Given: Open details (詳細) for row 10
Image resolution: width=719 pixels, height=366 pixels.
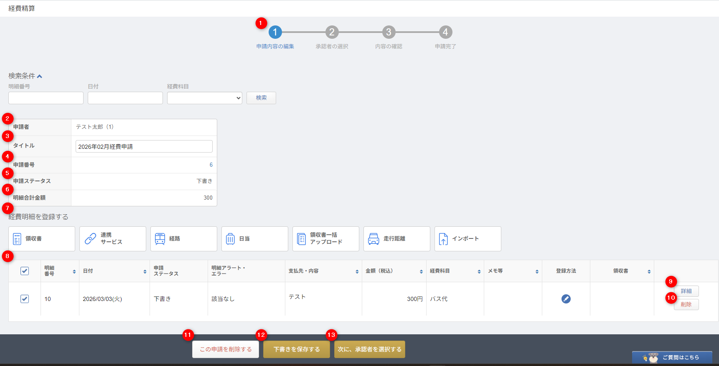Looking at the screenshot, I should 686,291.
